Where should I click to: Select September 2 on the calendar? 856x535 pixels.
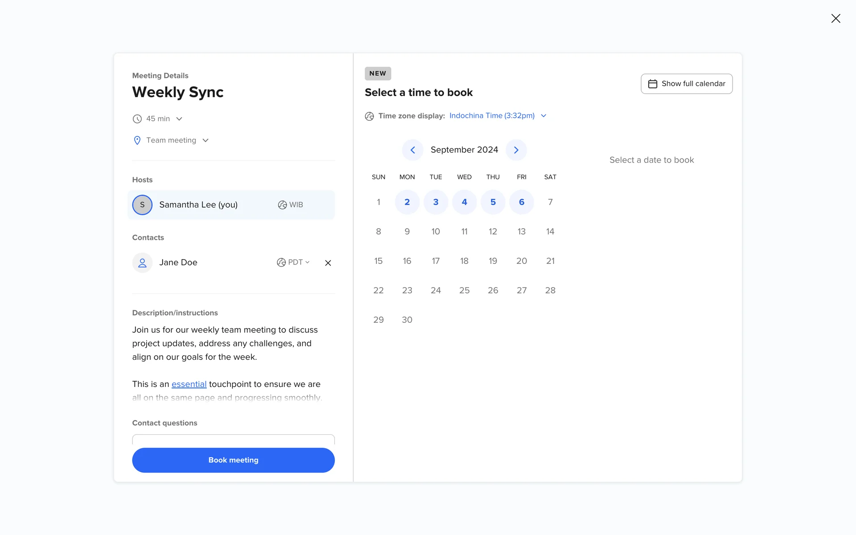click(407, 202)
